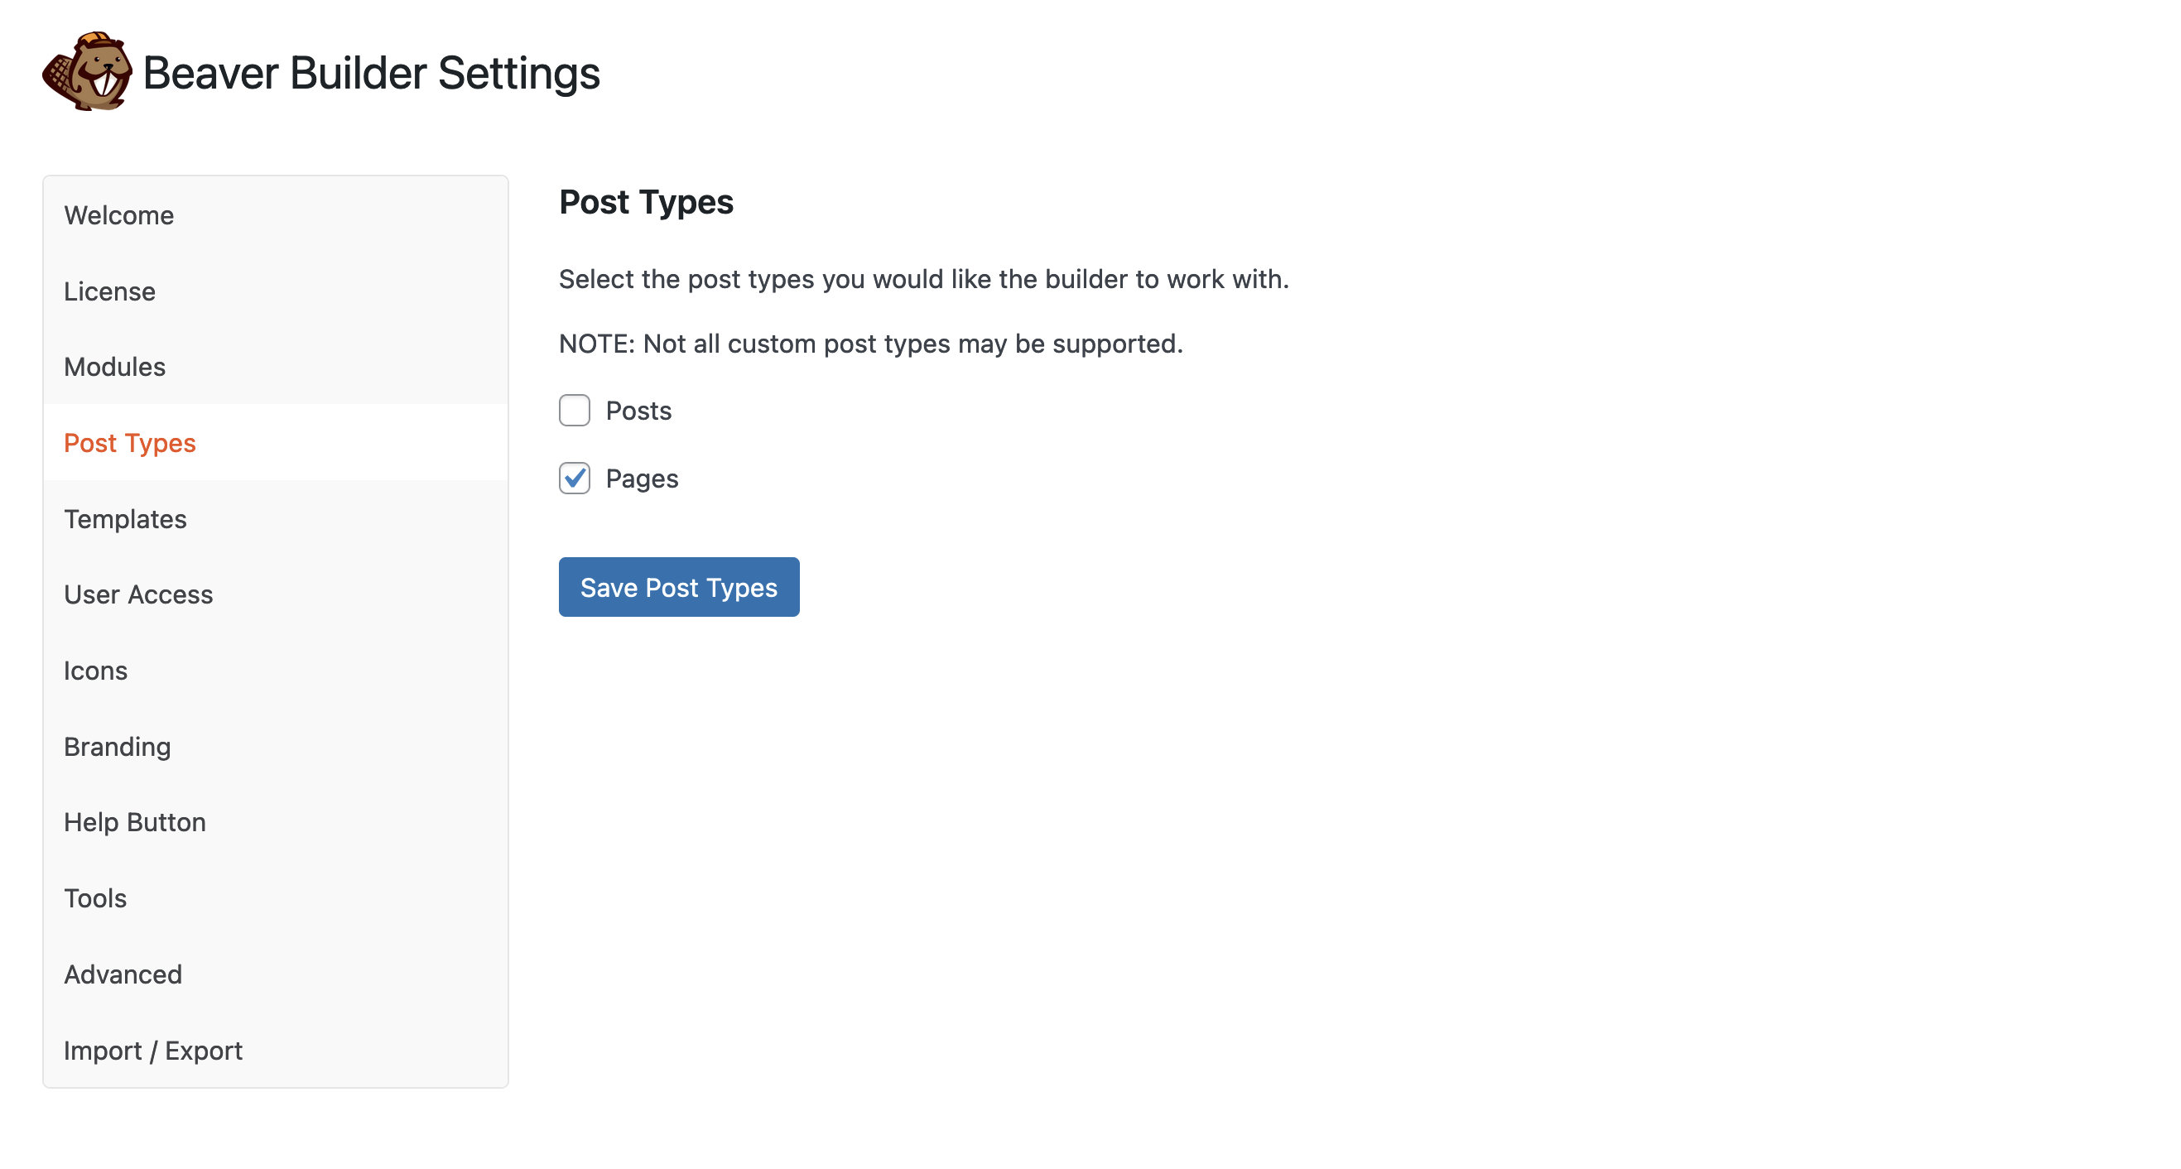Open the Tools section
The image size is (2181, 1169).
click(96, 898)
